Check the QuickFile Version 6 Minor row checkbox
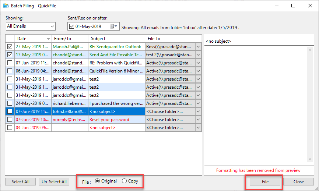This screenshot has width=319, height=191. coord(10,71)
